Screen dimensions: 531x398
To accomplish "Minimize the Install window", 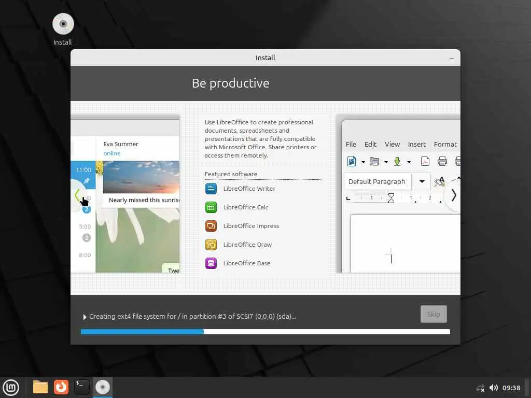I will pos(452,59).
